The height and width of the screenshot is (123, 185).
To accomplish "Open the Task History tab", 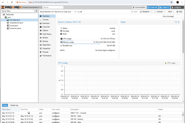I will coord(47,34).
